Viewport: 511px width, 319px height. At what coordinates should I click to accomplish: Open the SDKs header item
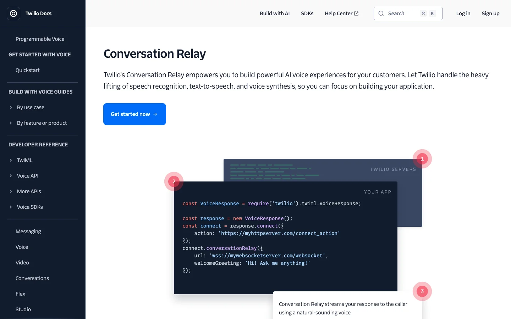[307, 13]
